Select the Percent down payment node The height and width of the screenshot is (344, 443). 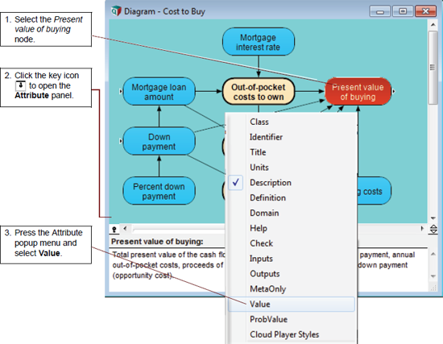pyautogui.click(x=159, y=191)
